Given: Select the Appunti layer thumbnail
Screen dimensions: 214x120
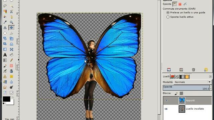Looking at the screenshot, I should (x=182, y=101).
